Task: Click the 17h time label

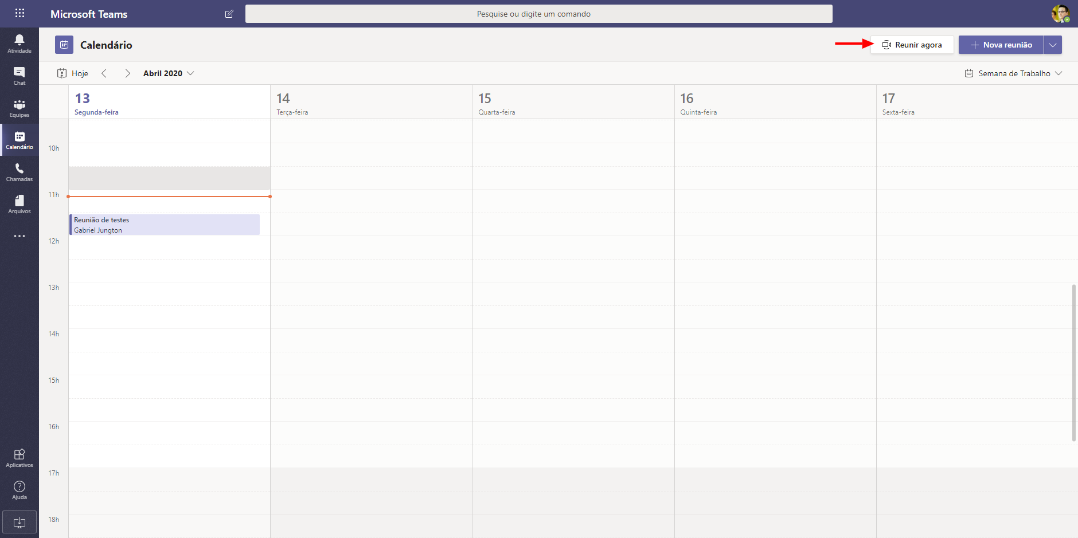Action: click(x=54, y=473)
